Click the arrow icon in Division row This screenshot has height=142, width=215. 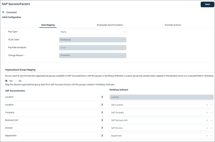coord(102,128)
